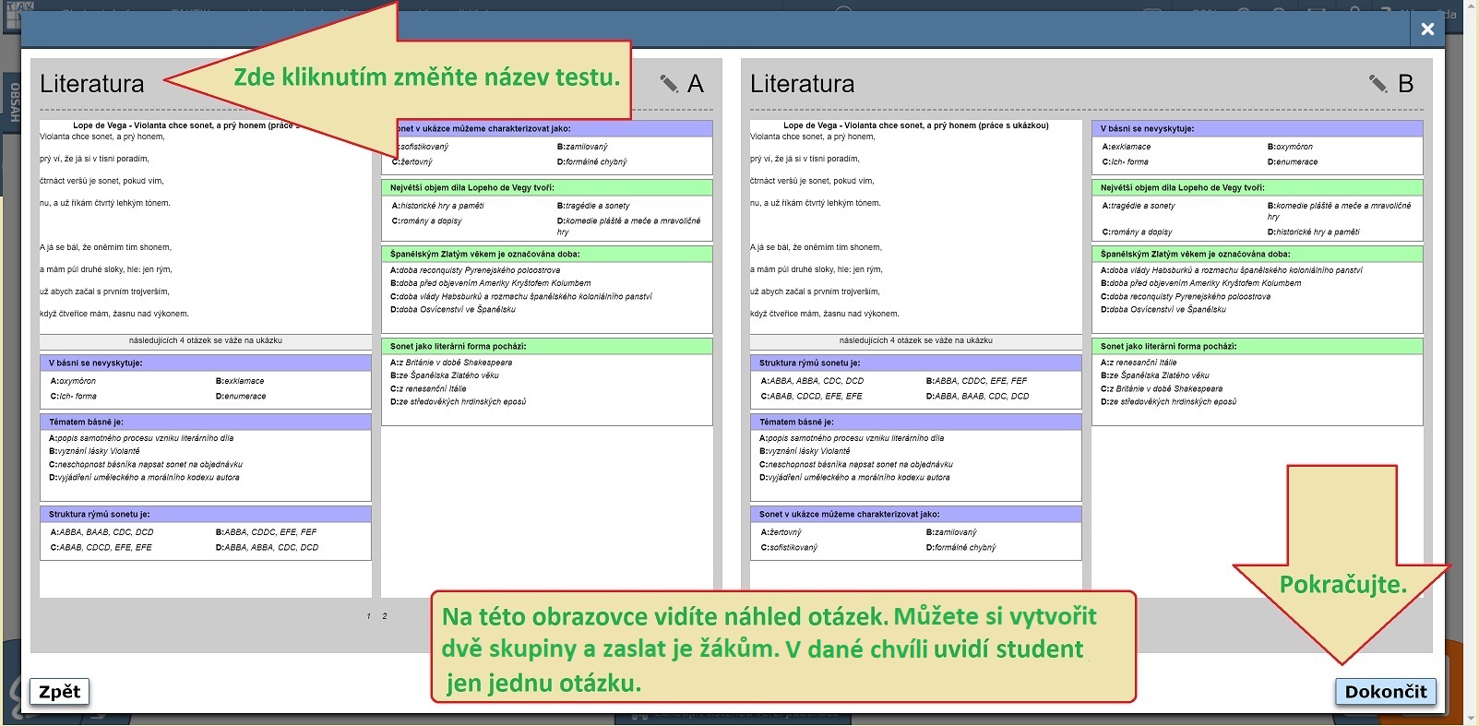Click answer 'A:z renesanční Itálie' in test B
This screenshot has width=1479, height=726.
(x=1139, y=363)
